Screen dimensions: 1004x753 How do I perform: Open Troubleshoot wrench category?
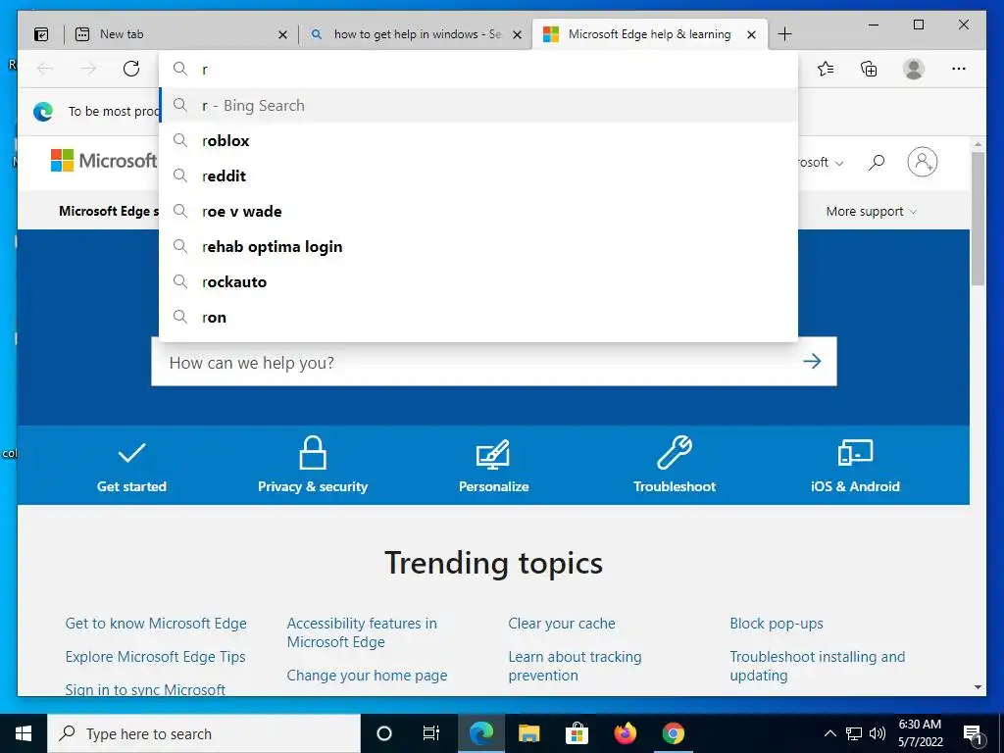pos(675,465)
